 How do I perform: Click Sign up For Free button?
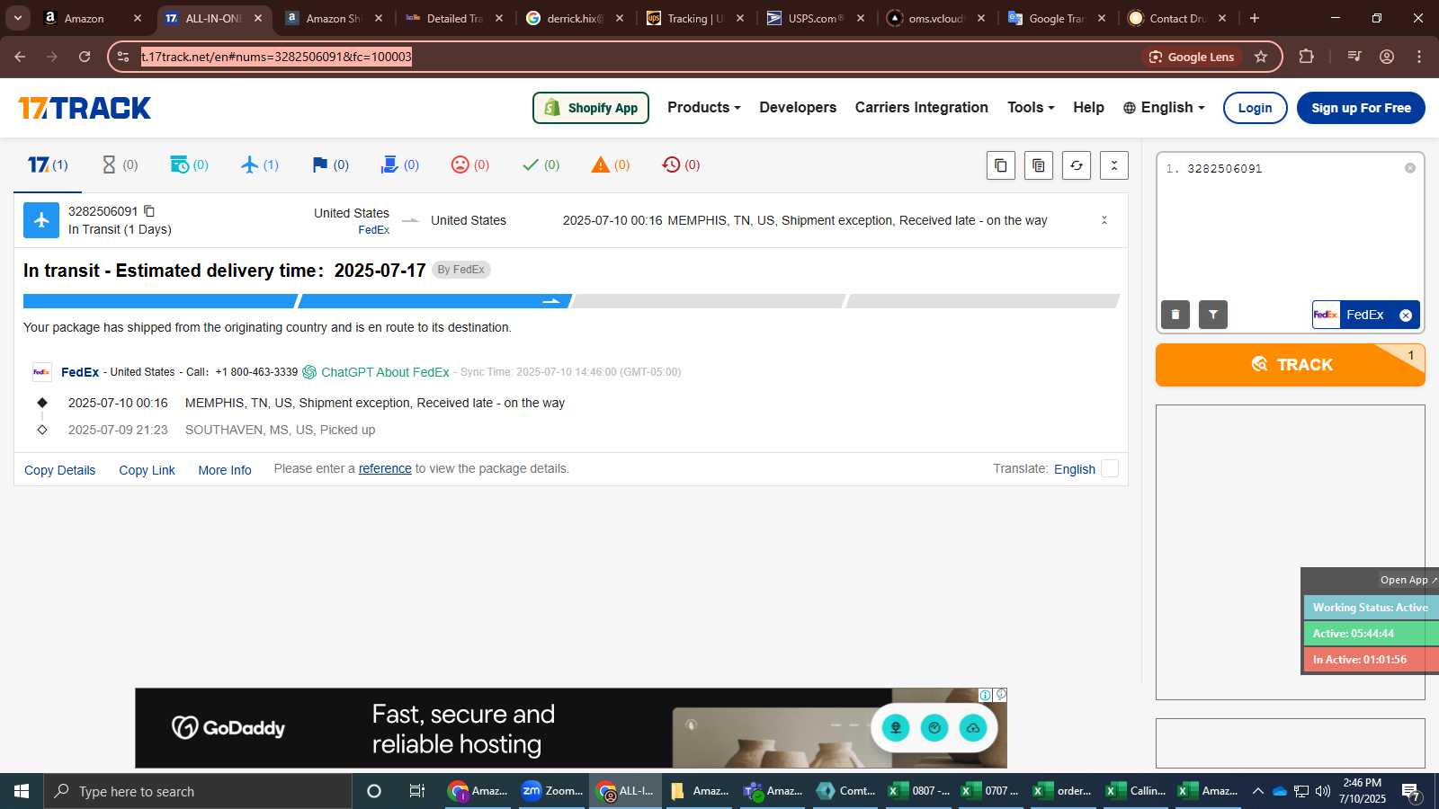(1361, 108)
